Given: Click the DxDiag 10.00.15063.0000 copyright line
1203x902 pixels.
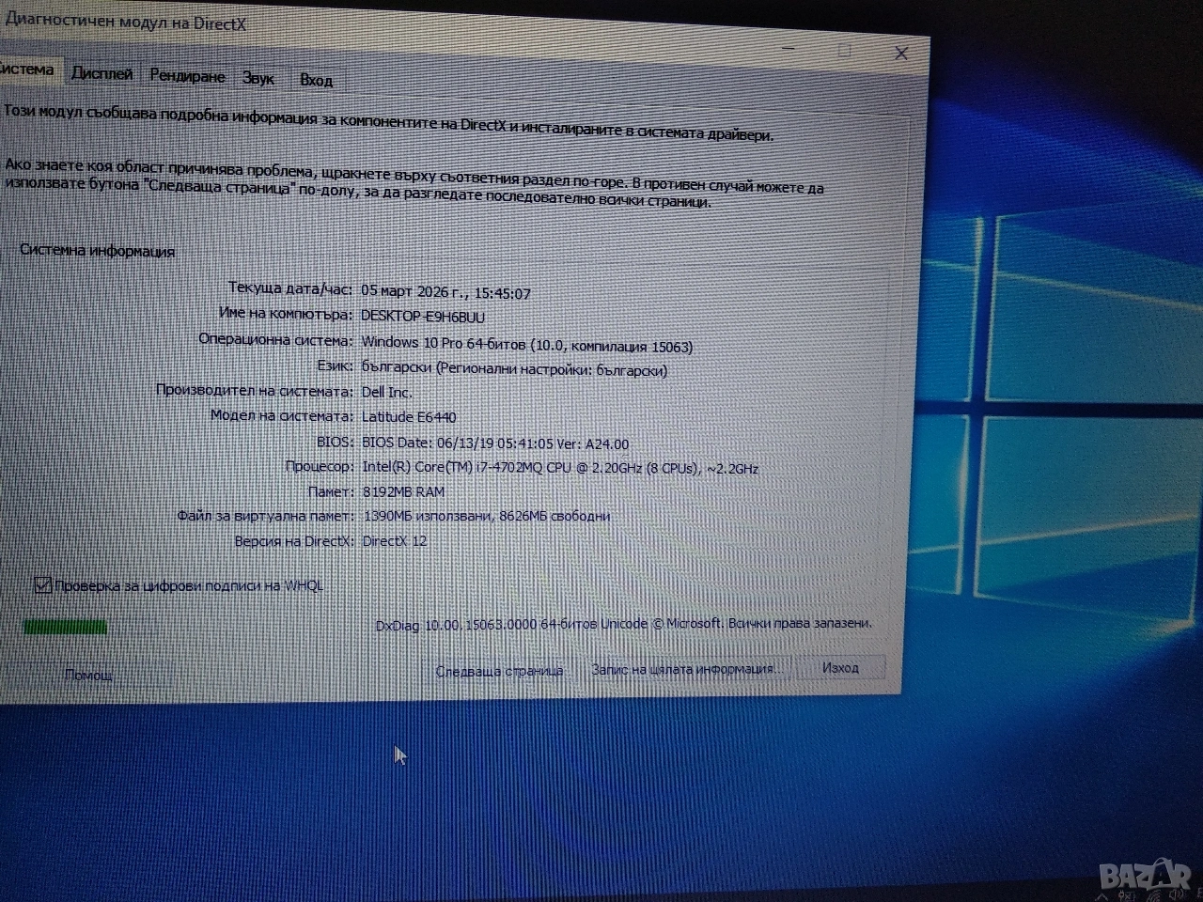Looking at the screenshot, I should pyautogui.click(x=623, y=624).
